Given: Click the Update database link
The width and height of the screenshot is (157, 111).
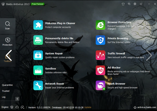Looking at the screenshot, I should 88,107.
